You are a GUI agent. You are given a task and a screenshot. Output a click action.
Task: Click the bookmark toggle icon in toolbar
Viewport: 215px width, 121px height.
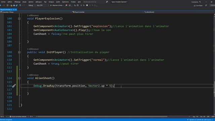(x=87, y=5)
